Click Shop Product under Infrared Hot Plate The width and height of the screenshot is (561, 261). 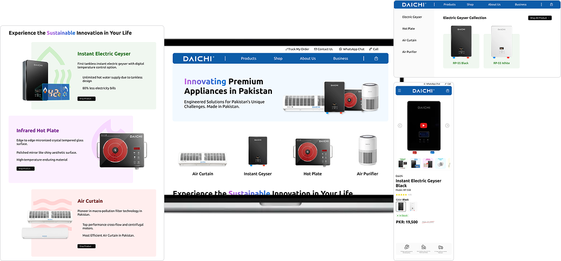tap(25, 169)
